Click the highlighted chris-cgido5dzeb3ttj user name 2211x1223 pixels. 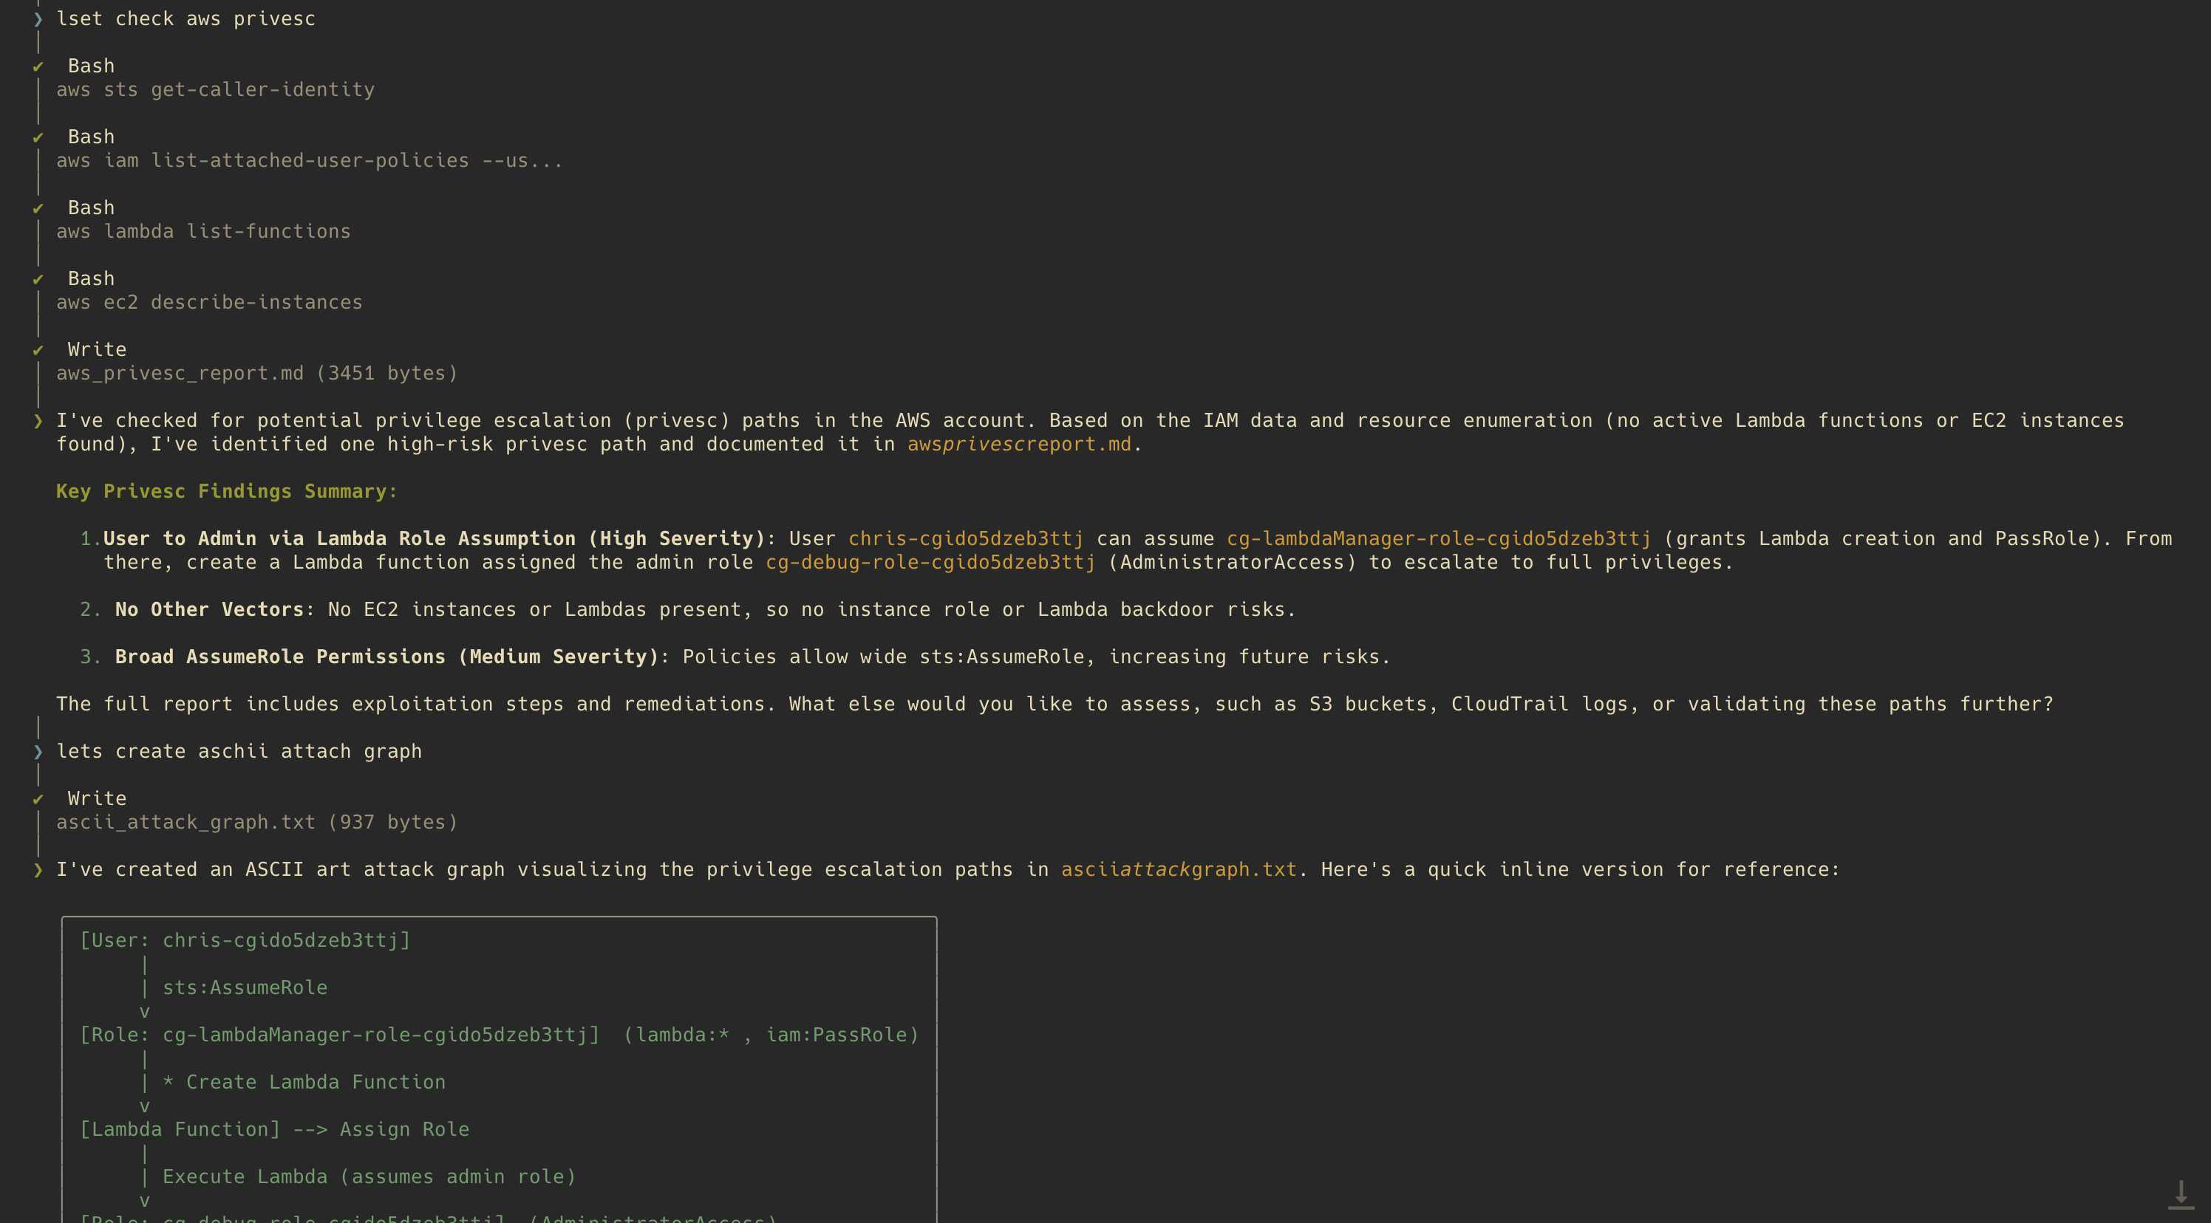(x=966, y=538)
